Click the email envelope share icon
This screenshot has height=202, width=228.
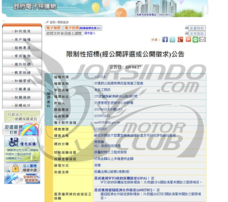[203, 39]
